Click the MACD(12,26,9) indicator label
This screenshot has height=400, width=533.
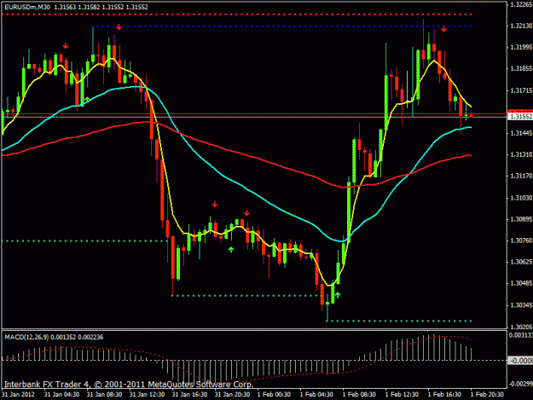pos(26,337)
